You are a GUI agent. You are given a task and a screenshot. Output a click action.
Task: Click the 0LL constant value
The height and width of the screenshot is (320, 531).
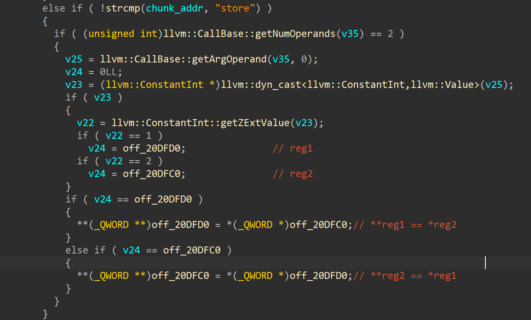[109, 72]
